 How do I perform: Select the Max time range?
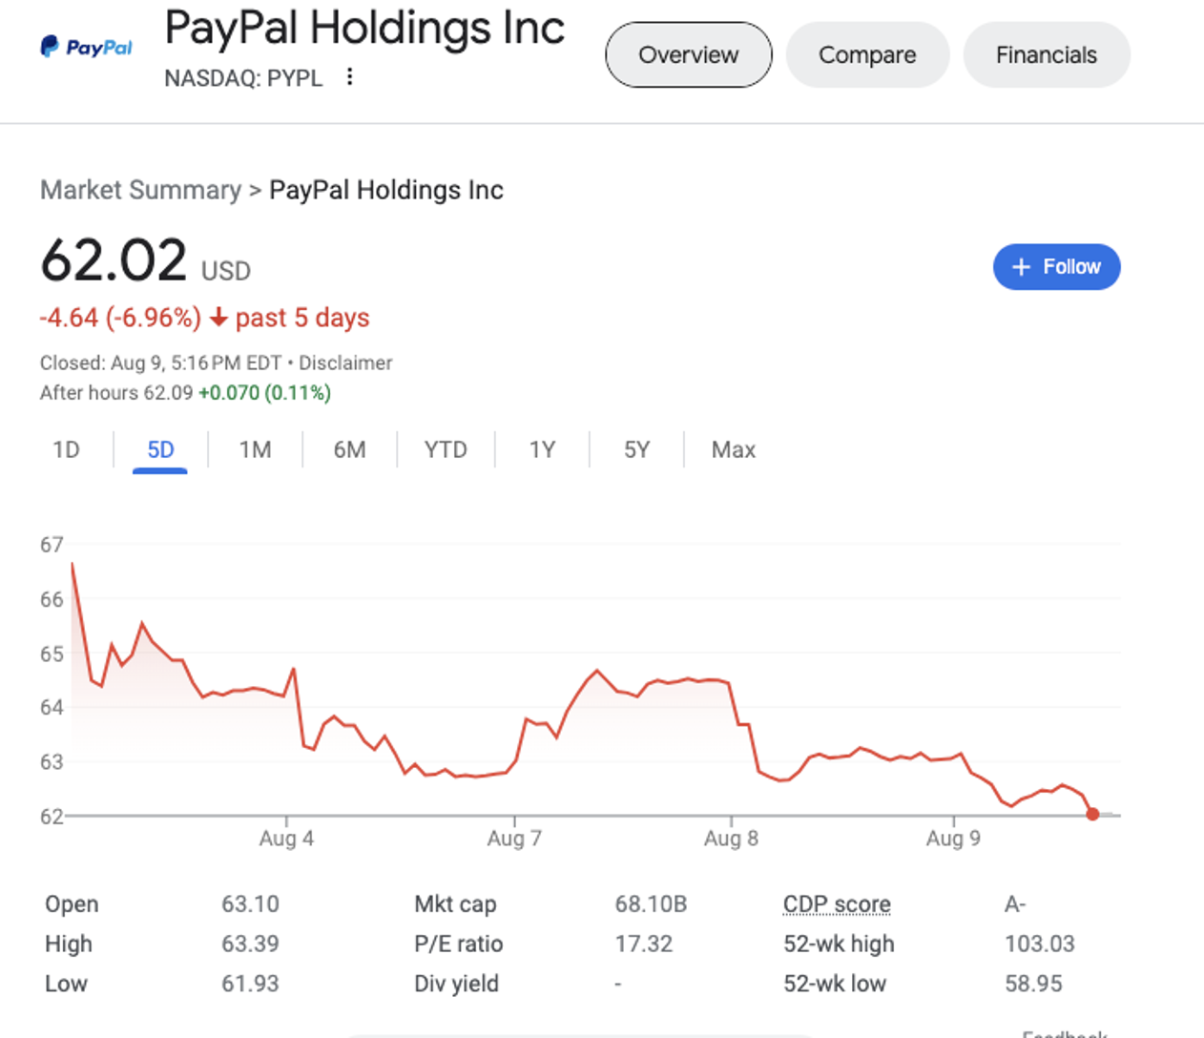point(733,449)
